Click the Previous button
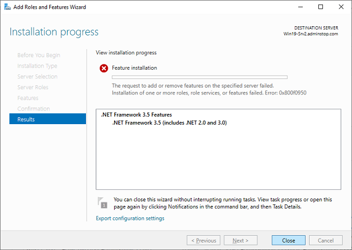 point(204,240)
